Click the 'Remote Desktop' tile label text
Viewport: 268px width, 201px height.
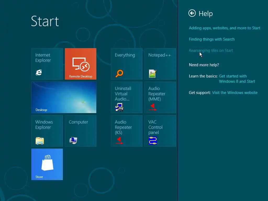[x=81, y=76]
